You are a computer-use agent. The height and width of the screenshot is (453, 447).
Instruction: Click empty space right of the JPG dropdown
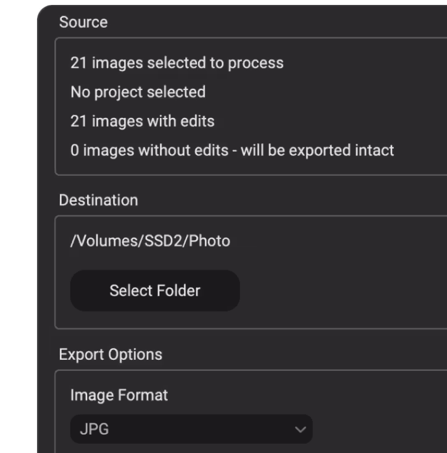377,429
